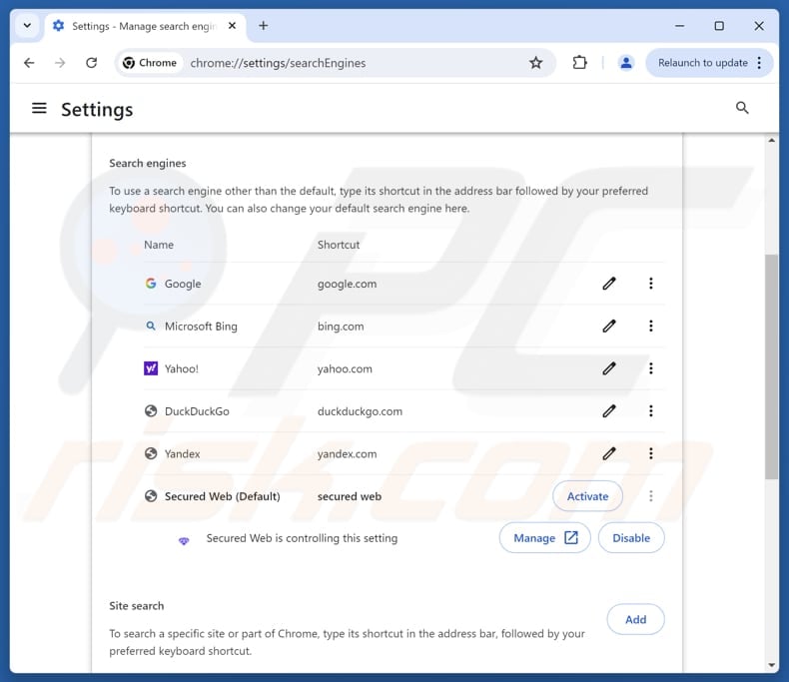Open more actions for Yandex
Viewport: 789px width, 682px height.
point(650,453)
